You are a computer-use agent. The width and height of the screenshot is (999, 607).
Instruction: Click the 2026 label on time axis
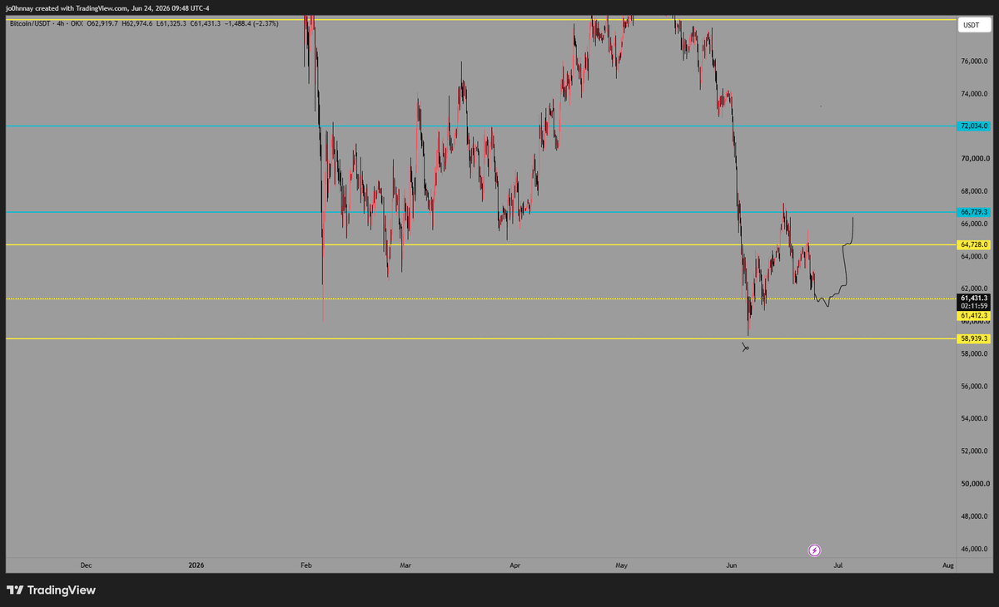coord(196,565)
